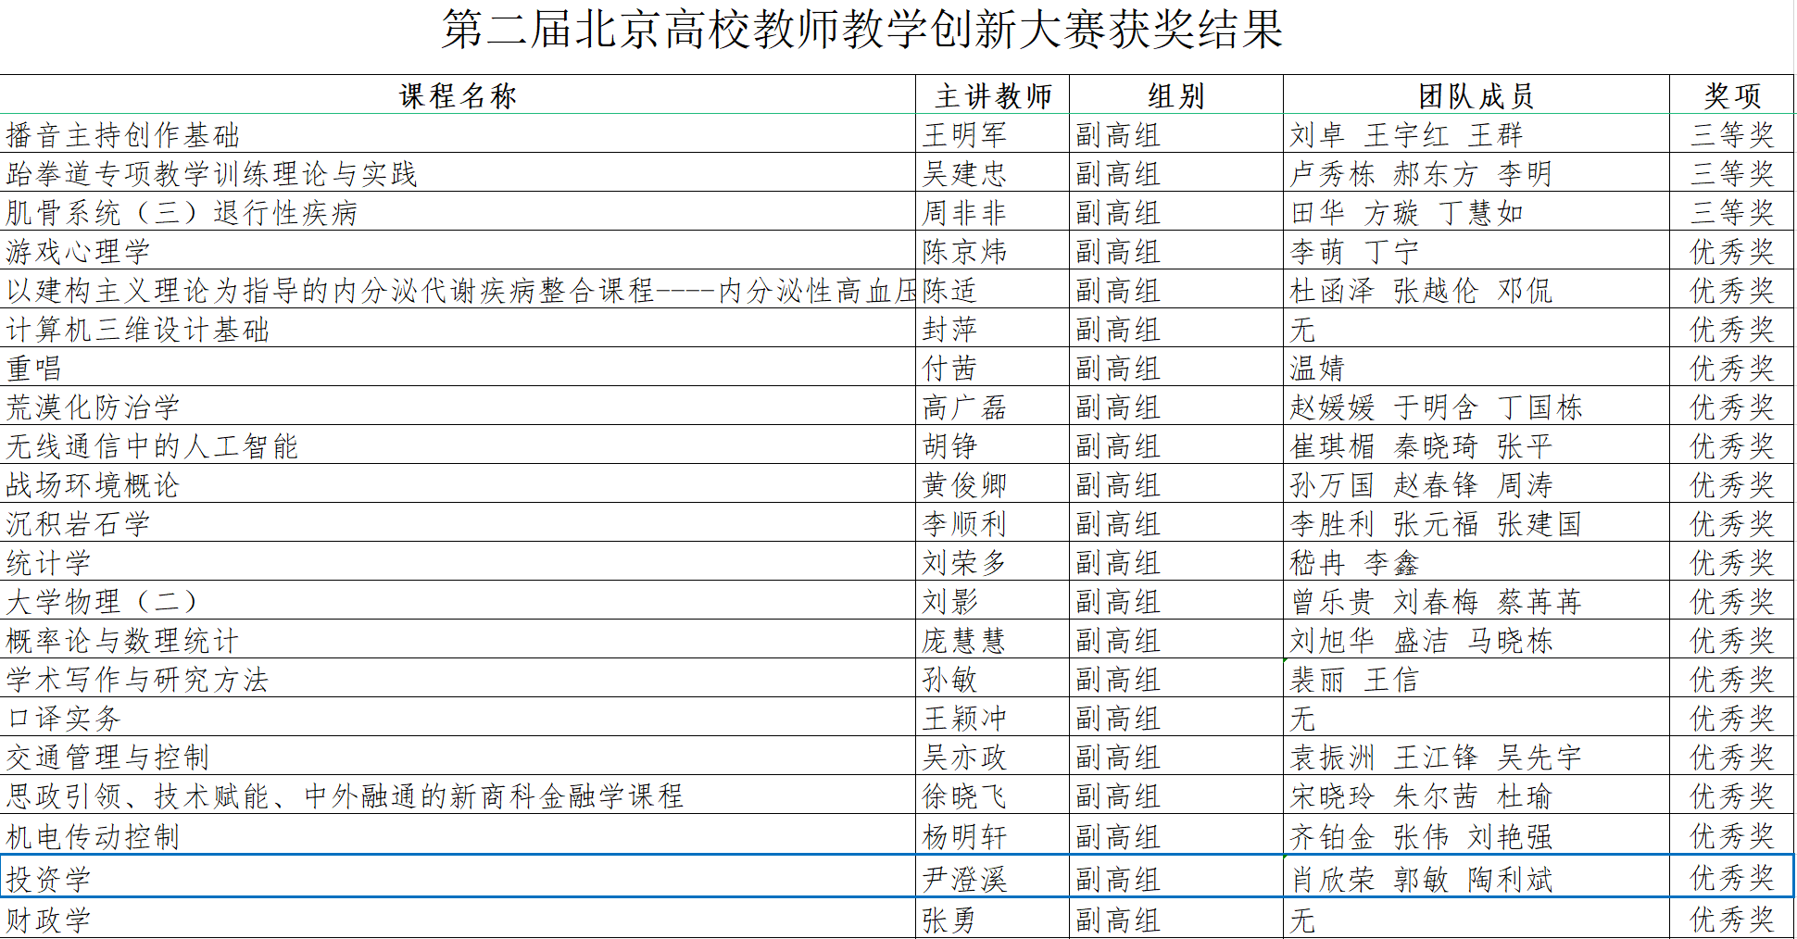
Task: Click the 课程名称 column header
Action: [x=458, y=95]
